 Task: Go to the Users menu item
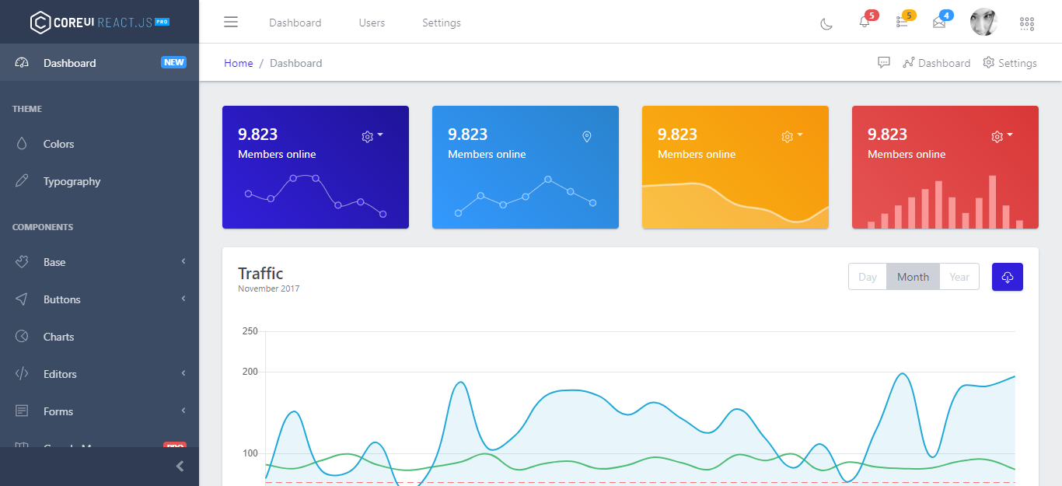(372, 23)
